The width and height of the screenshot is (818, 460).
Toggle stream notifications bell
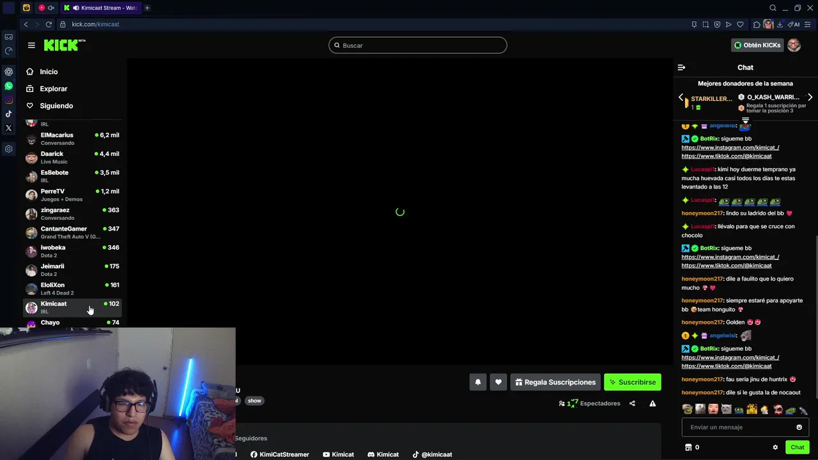click(477, 382)
